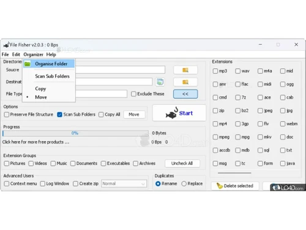Check the wav extension

click(x=237, y=71)
